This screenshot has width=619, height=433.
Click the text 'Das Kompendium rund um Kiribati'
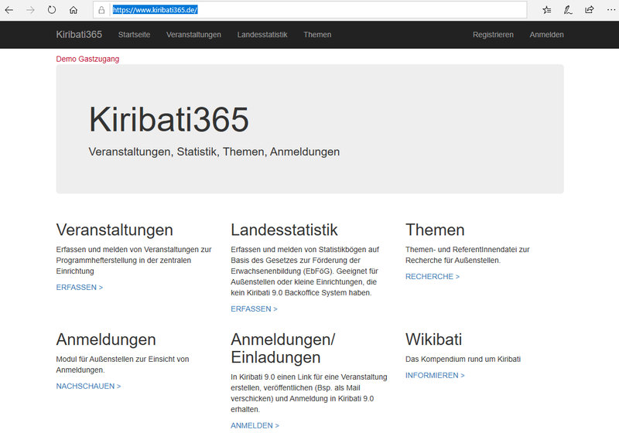(463, 360)
